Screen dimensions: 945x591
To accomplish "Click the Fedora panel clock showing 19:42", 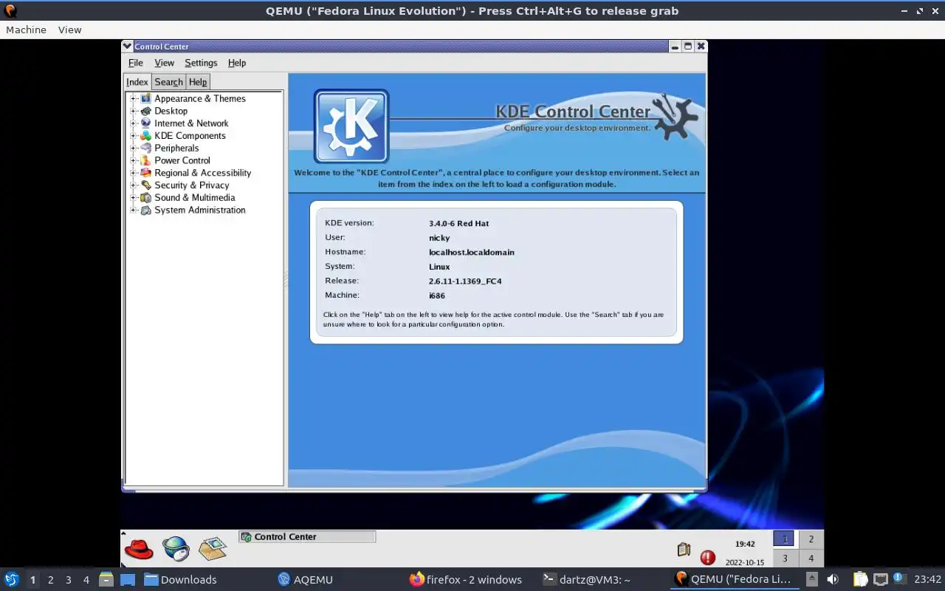I will [744, 544].
